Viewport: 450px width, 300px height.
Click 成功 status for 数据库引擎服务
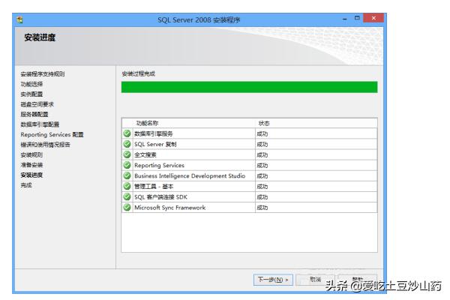[262, 133]
